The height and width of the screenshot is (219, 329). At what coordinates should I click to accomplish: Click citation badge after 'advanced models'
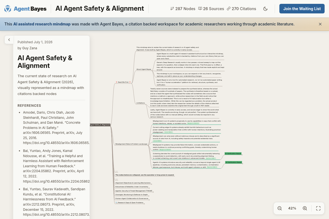[211, 158]
